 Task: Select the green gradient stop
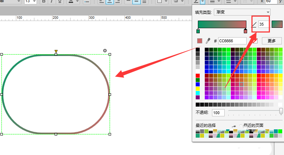point(198,31)
